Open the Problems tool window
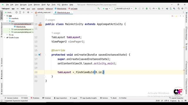The width and height of the screenshot is (188, 105). tap(35, 98)
